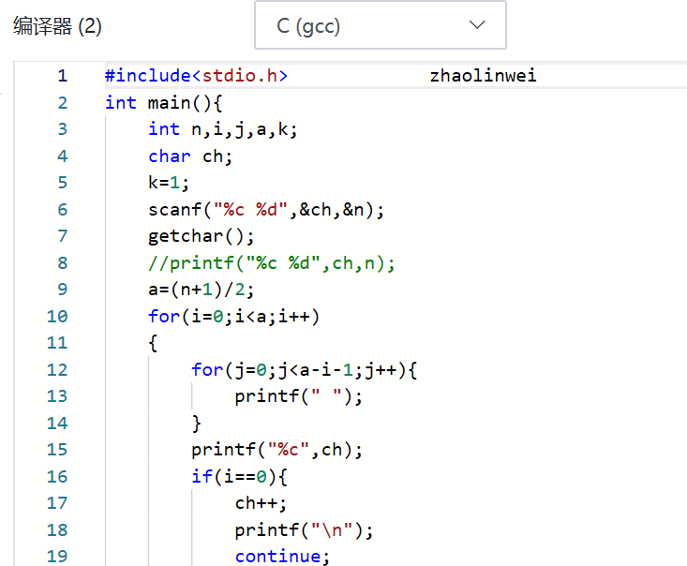Viewport: 687px width, 566px height.
Task: Open the C (gcc) compiler dropdown
Action: click(x=381, y=25)
